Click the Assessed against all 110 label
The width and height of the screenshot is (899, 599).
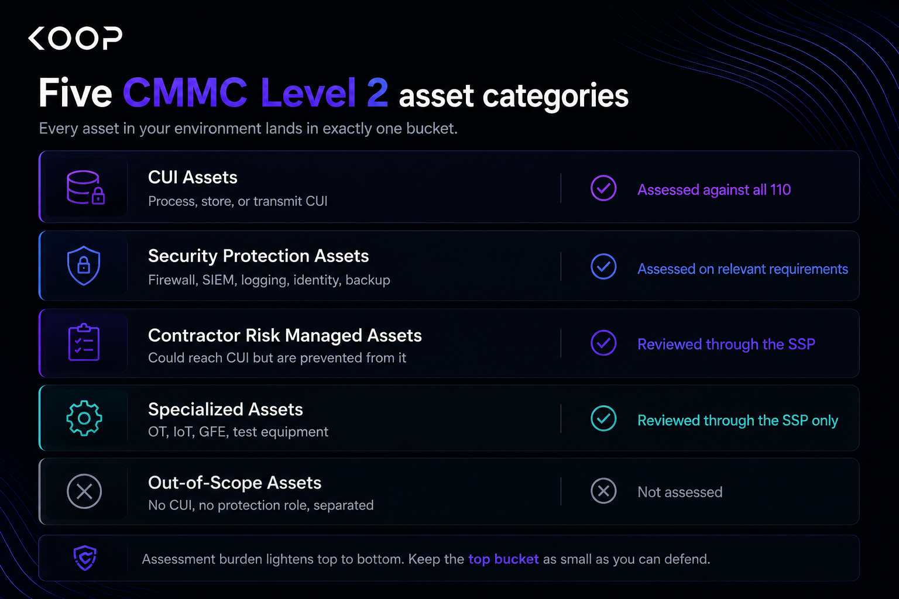[714, 190]
